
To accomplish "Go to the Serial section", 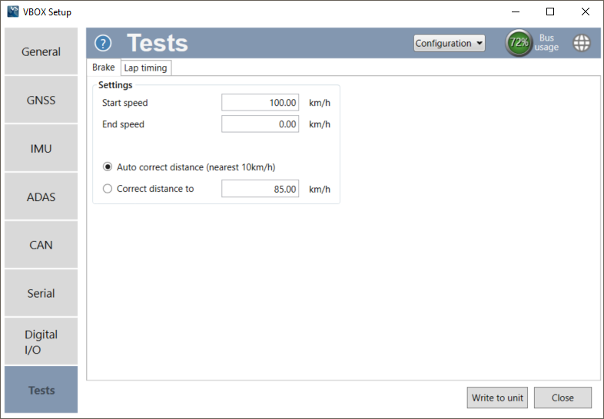I will (x=41, y=293).
